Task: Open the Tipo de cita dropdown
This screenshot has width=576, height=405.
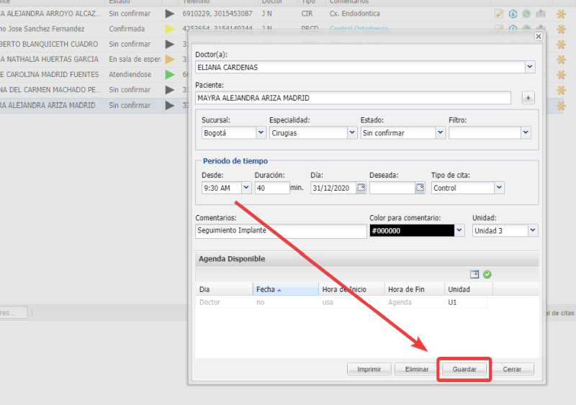Action: point(499,188)
